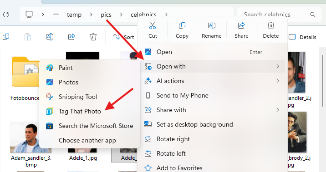The width and height of the screenshot is (326, 172).
Task: Click the Explorer toolbar delete icon
Action: click(x=93, y=37)
